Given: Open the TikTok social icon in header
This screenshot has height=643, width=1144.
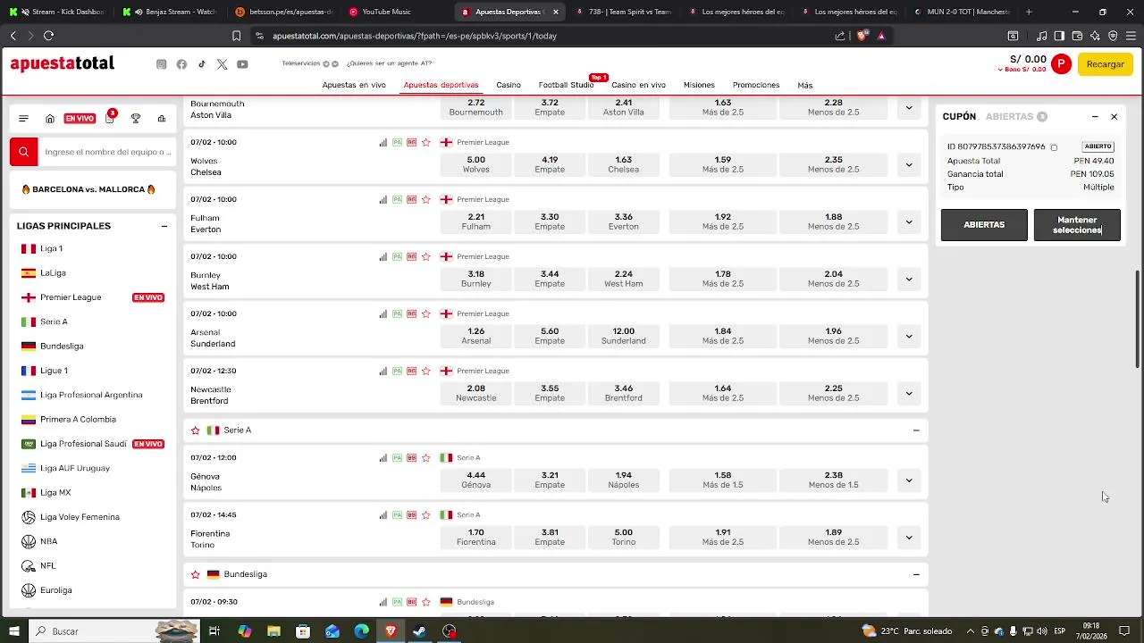Looking at the screenshot, I should (202, 64).
